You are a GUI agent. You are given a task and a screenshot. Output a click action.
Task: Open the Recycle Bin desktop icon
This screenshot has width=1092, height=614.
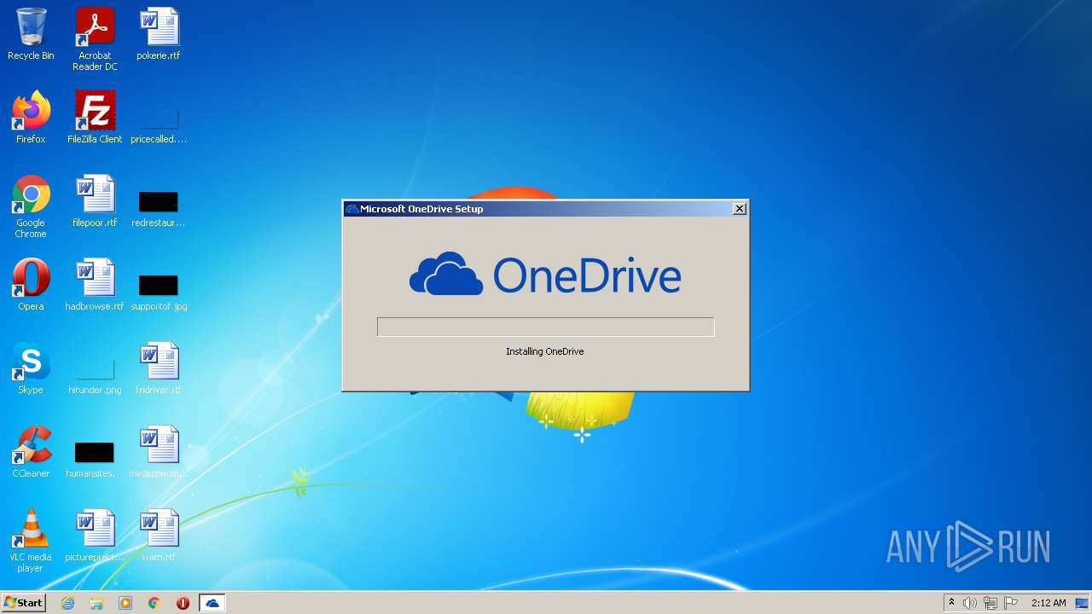[x=31, y=34]
